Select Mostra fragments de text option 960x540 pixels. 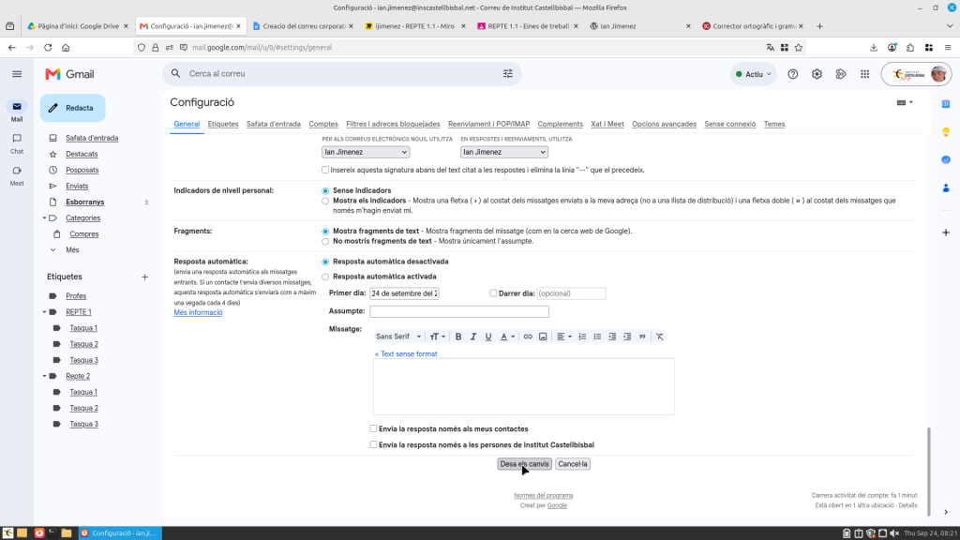(x=325, y=232)
